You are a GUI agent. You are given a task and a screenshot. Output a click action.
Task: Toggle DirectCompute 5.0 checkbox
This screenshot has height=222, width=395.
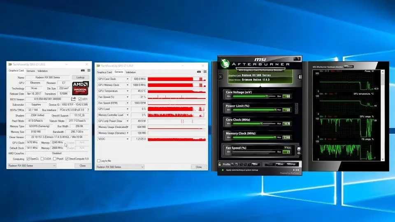67,159
